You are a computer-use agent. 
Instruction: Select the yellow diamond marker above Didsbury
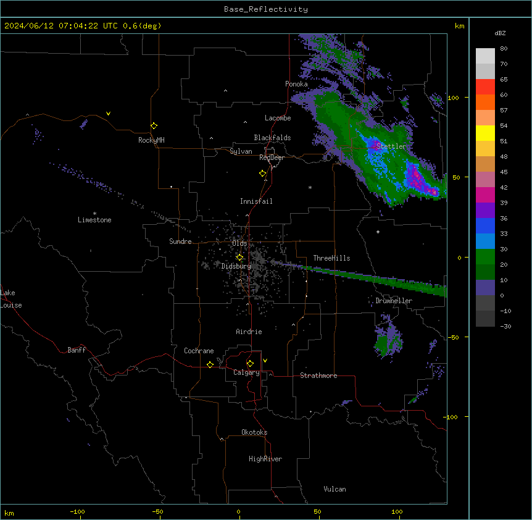pyautogui.click(x=239, y=258)
